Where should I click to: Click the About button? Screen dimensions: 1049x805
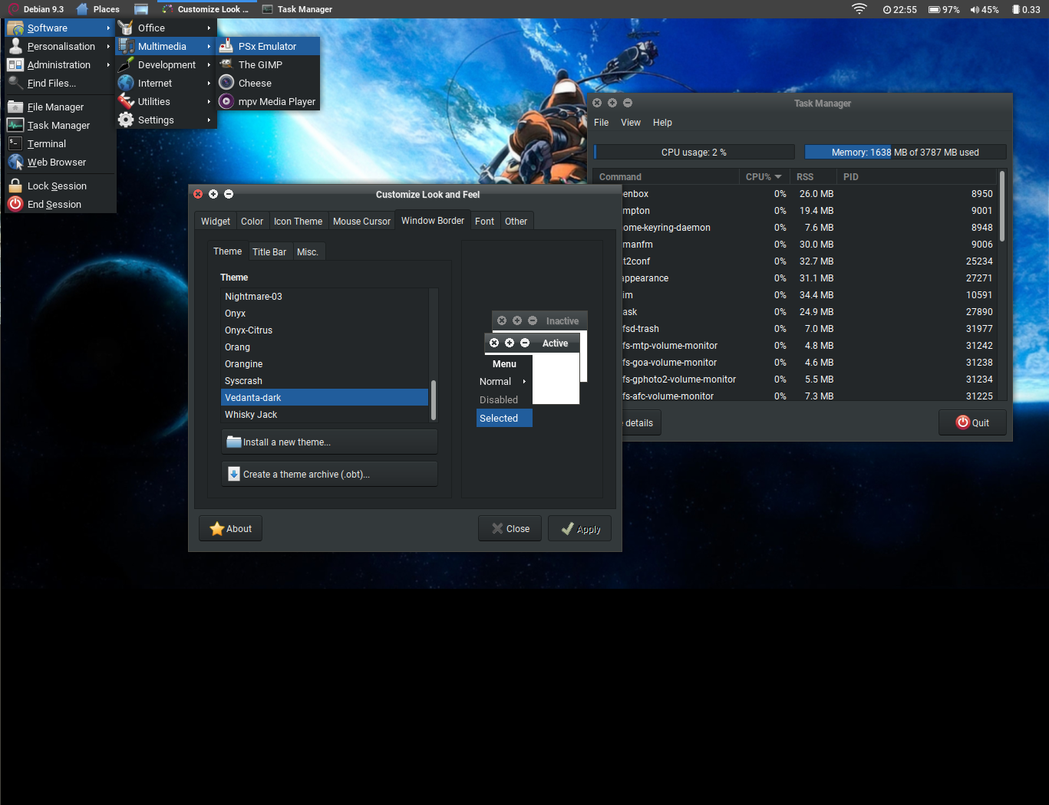click(x=230, y=528)
